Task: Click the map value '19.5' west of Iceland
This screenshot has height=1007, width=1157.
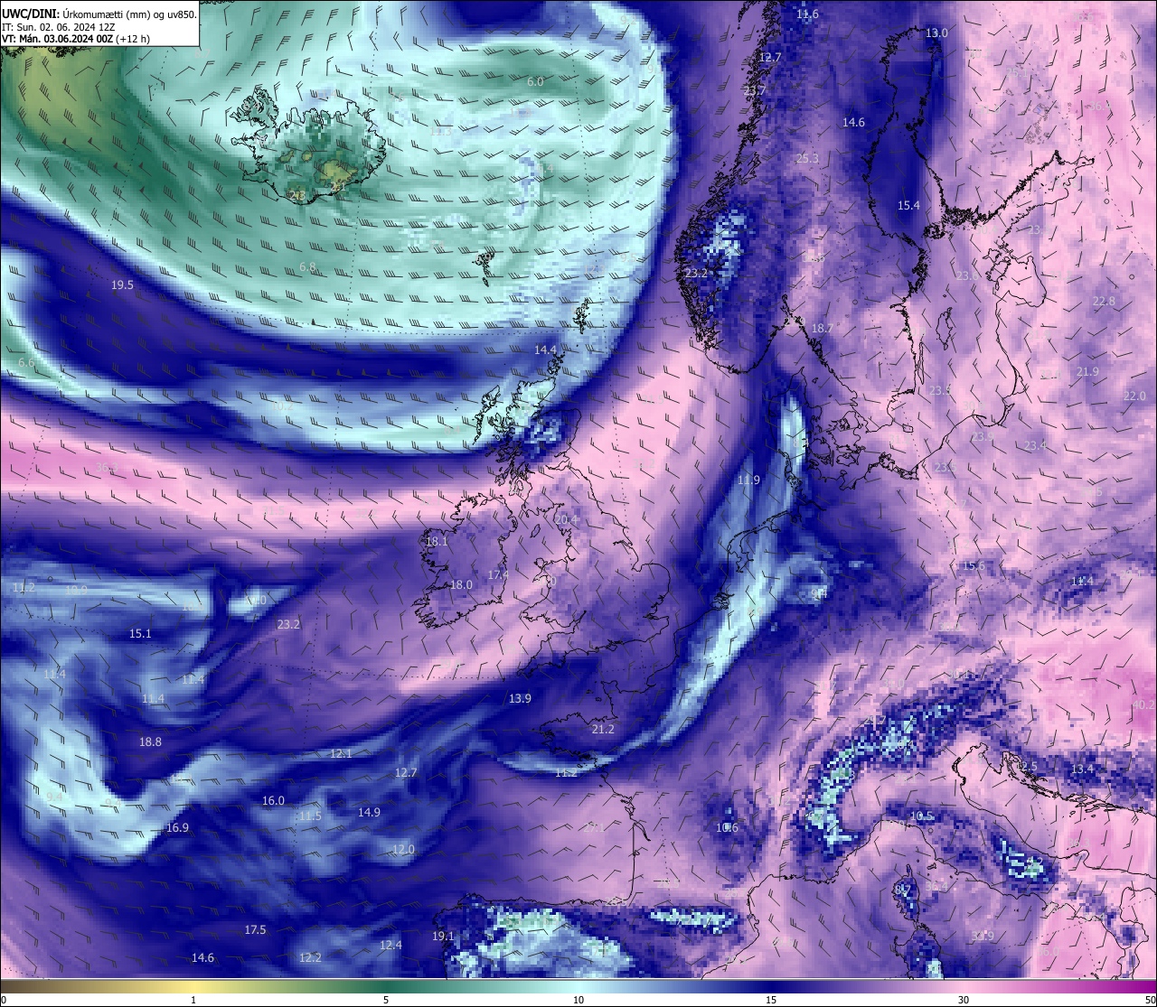Action: pos(122,285)
